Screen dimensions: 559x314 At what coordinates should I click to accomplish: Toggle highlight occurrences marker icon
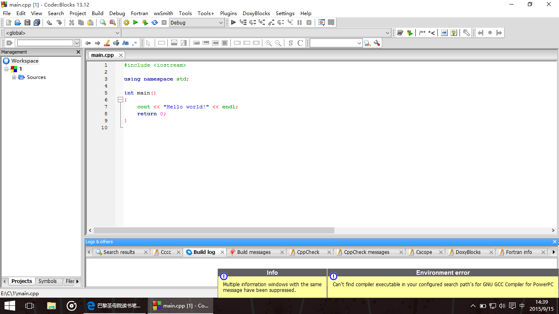coord(107,43)
